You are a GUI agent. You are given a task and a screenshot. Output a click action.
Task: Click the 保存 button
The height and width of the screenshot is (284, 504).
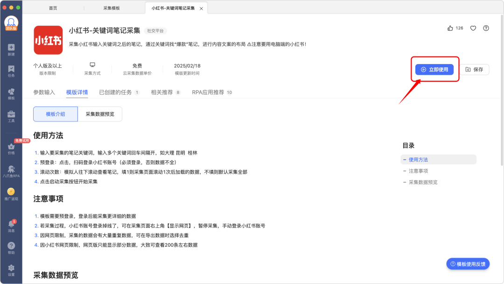(475, 70)
